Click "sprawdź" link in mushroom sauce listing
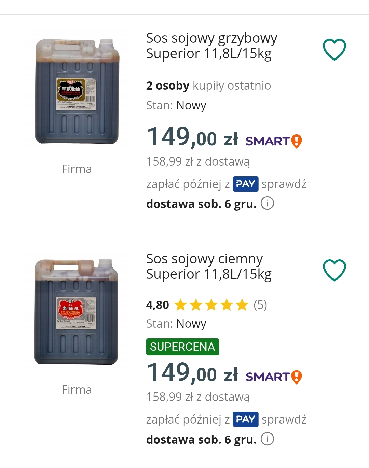369x468 pixels. click(284, 184)
